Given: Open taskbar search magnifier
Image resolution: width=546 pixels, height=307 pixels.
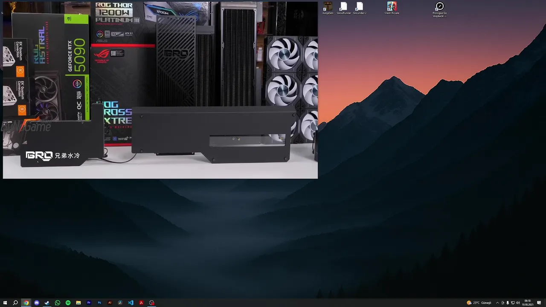Looking at the screenshot, I should pos(15,303).
